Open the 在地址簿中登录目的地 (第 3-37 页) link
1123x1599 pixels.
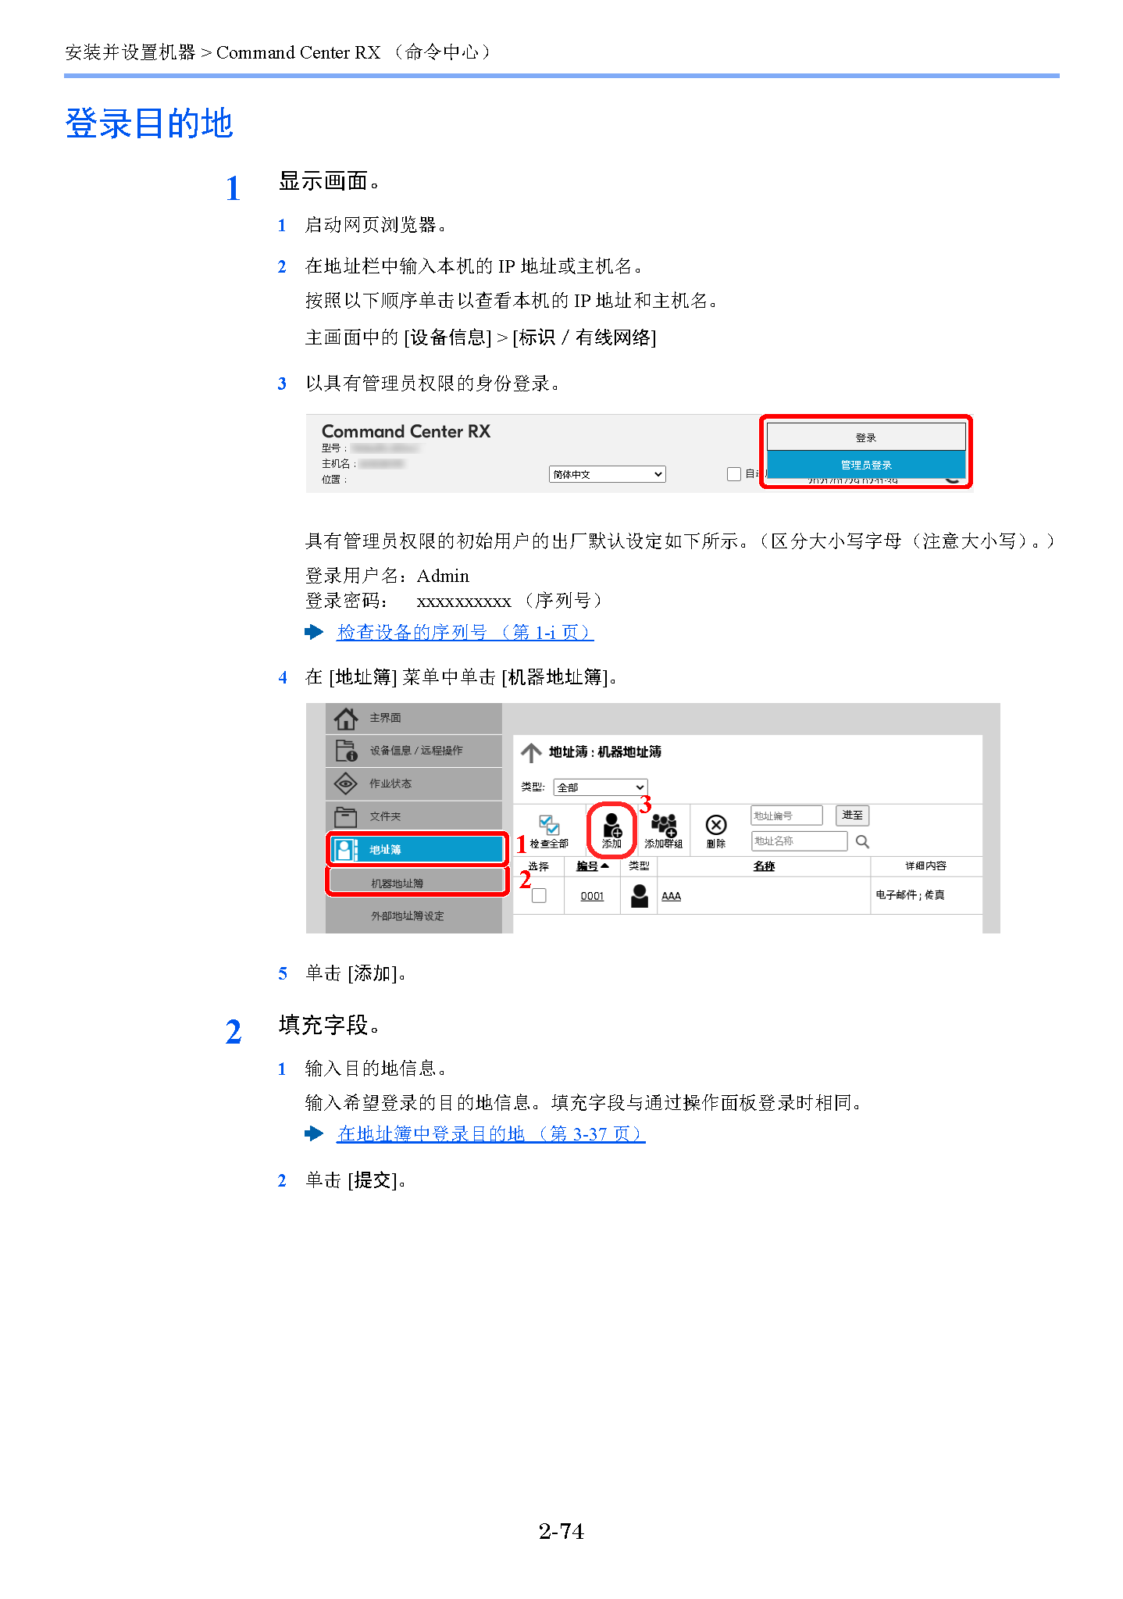click(491, 1133)
